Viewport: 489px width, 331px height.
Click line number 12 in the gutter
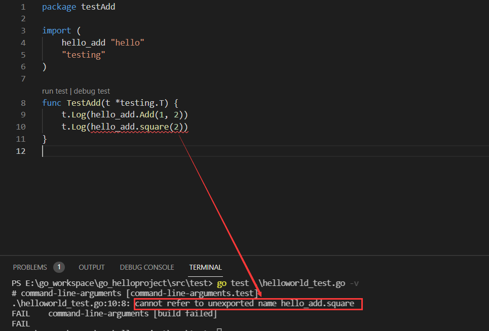click(x=21, y=151)
